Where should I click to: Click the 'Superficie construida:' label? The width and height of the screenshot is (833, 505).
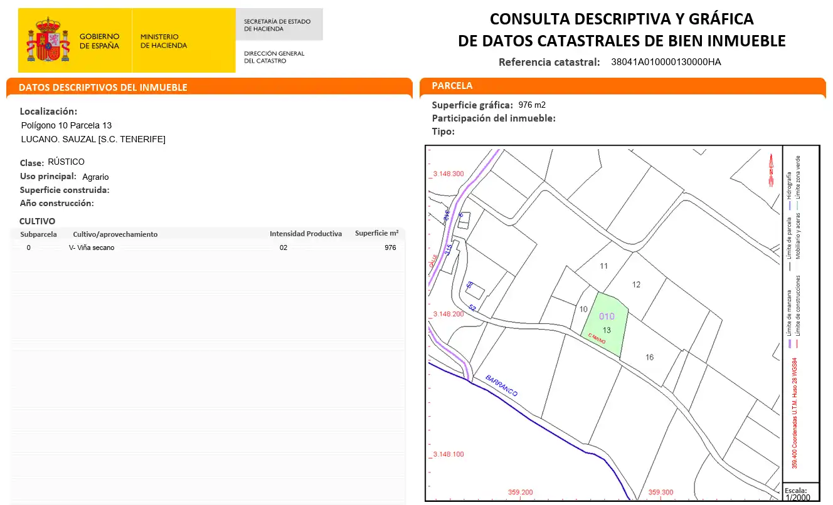pos(65,190)
